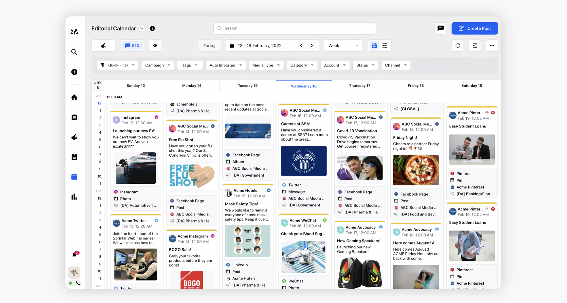Image resolution: width=567 pixels, height=303 pixels.
Task: Open Auto Imported filter dropdown
Action: pyautogui.click(x=226, y=65)
